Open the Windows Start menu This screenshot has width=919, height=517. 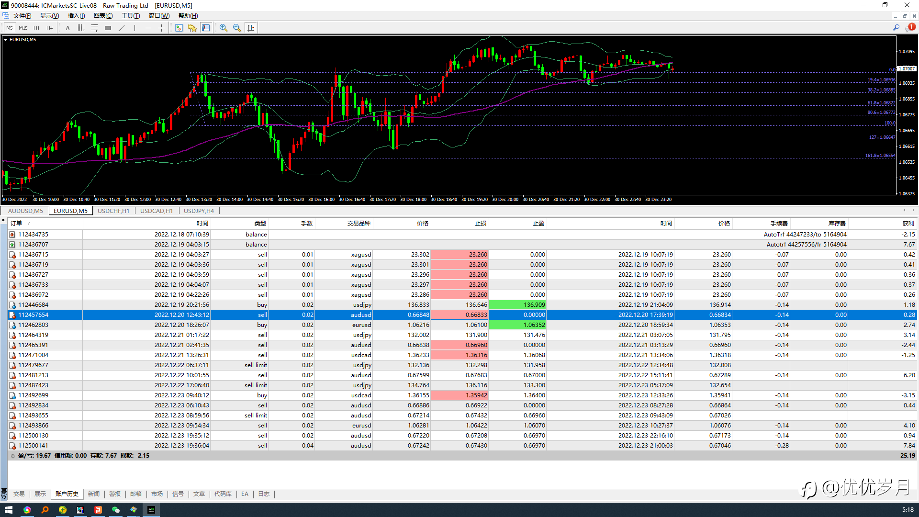click(x=9, y=510)
